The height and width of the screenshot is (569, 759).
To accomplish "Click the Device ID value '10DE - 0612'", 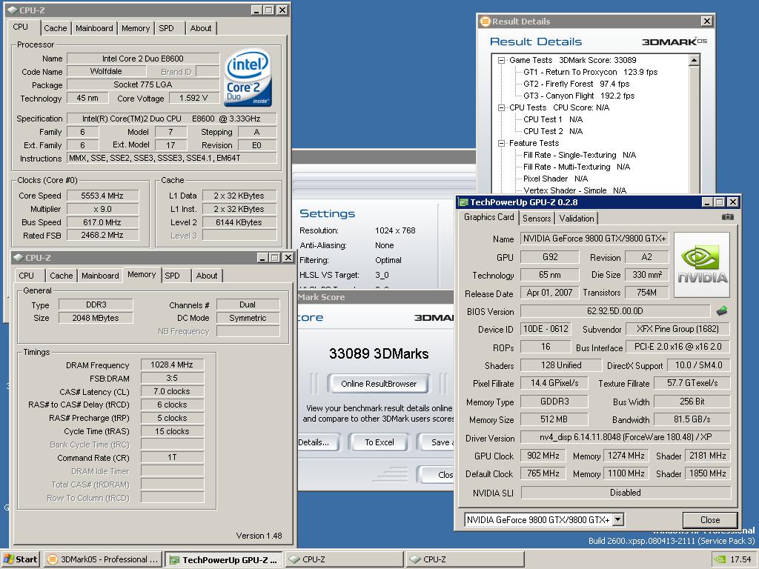I will pyautogui.click(x=546, y=329).
